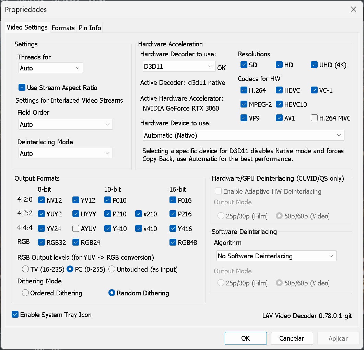Choose Ordered Dithering mode
The width and height of the screenshot is (364, 350).
click(x=25, y=293)
